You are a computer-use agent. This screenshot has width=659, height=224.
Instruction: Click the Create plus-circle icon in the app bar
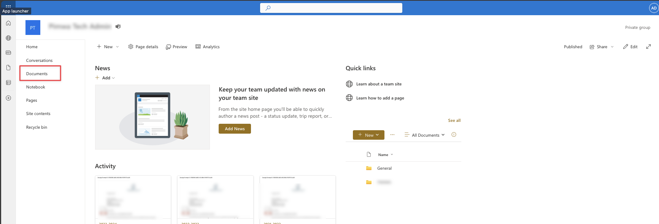[8, 98]
